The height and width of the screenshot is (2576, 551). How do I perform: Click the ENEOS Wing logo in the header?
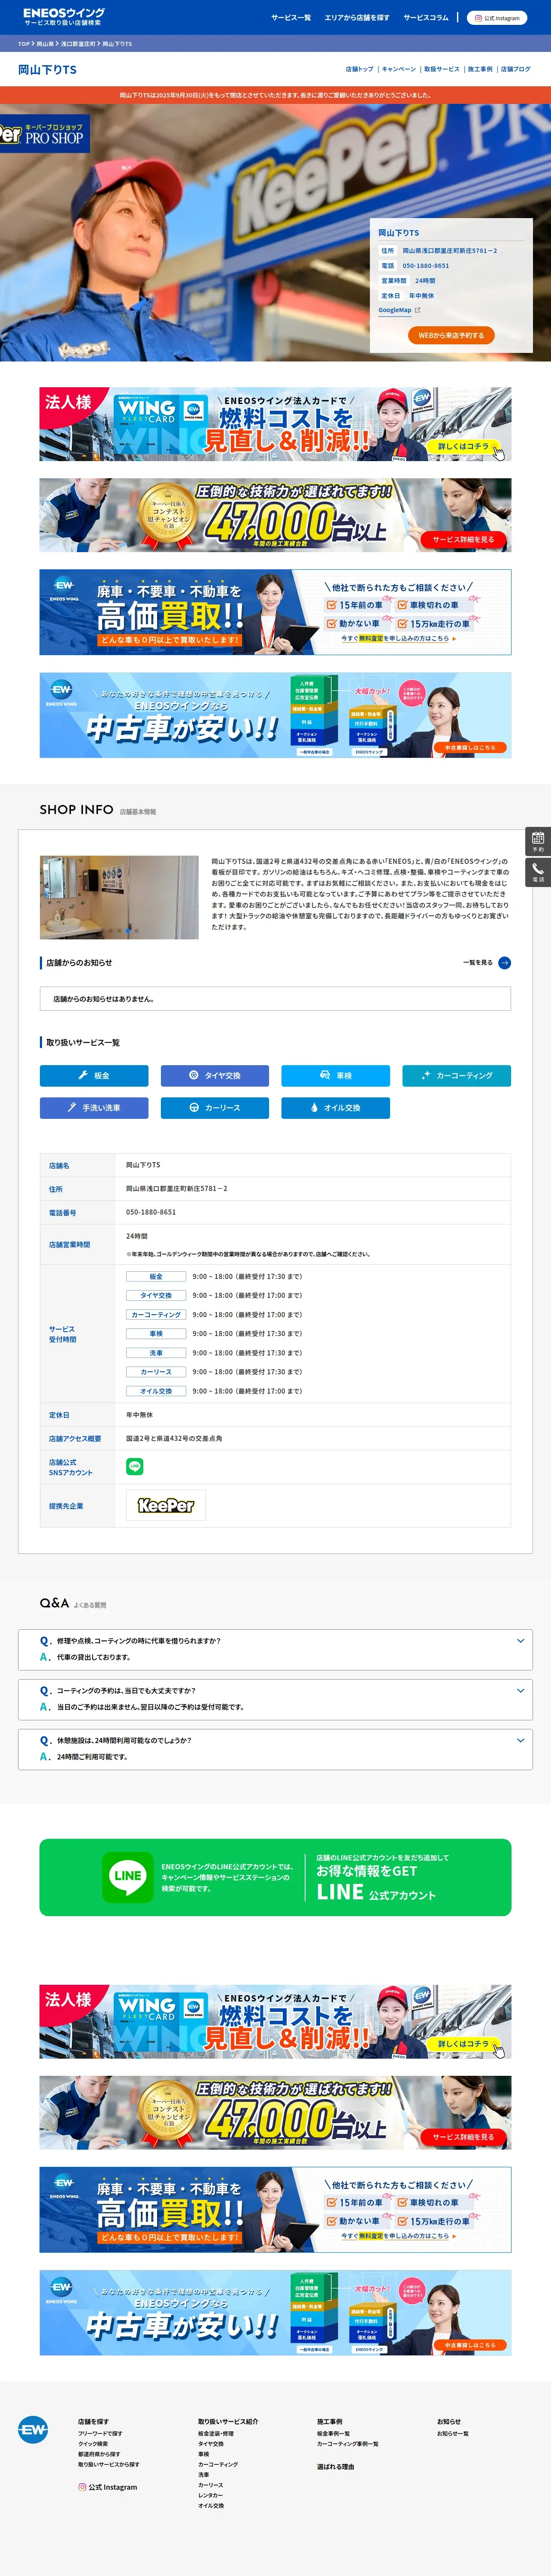pos(63,17)
